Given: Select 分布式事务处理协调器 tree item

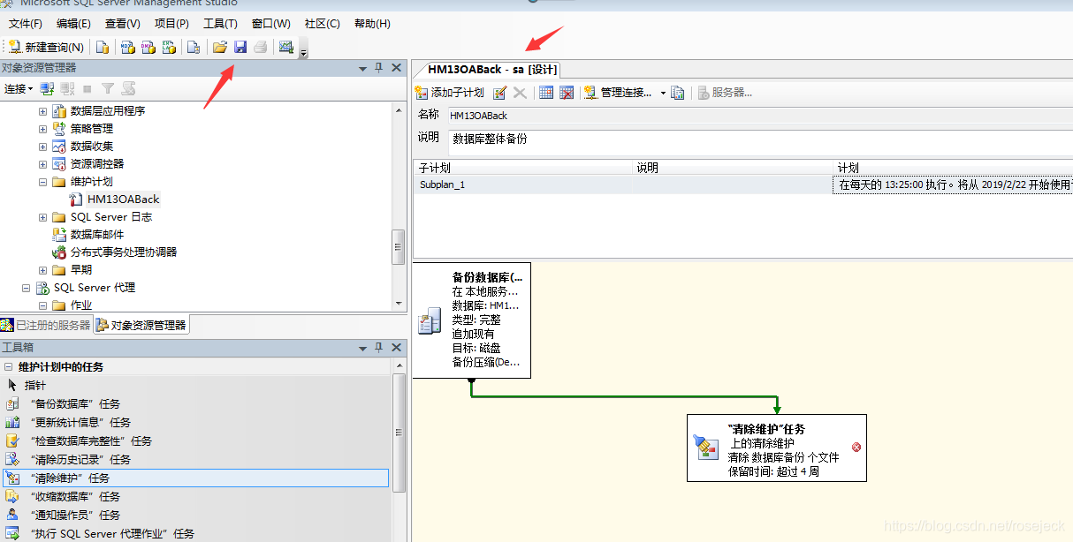Looking at the screenshot, I should (x=124, y=252).
